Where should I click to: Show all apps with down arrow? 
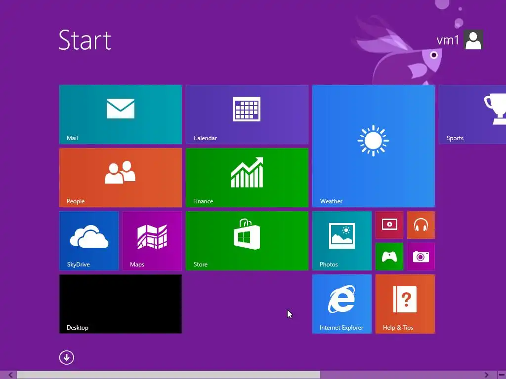67,357
